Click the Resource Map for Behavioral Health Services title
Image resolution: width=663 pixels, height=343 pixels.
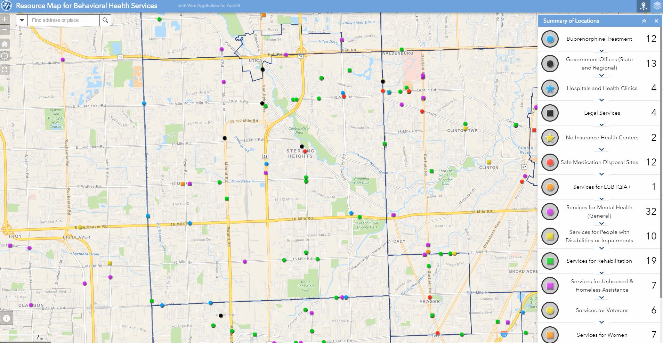[x=87, y=6]
